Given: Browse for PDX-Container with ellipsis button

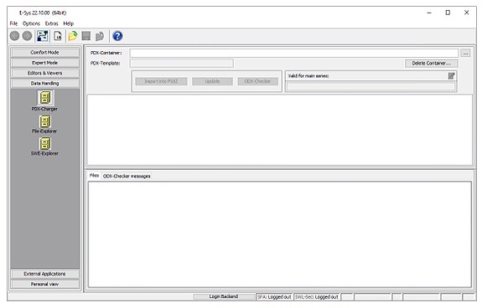Looking at the screenshot, I should coord(466,53).
